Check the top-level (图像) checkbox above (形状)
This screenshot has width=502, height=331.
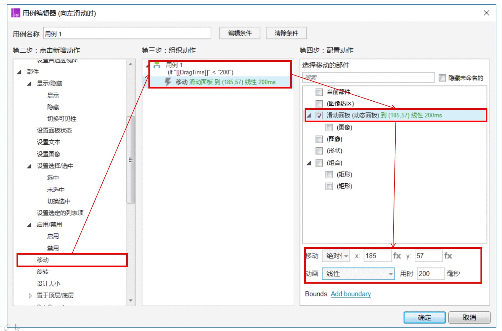[x=319, y=139]
